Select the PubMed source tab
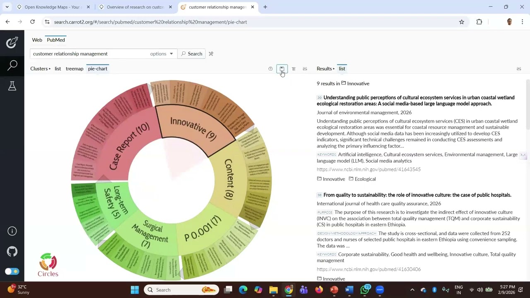530x298 pixels. (x=56, y=40)
